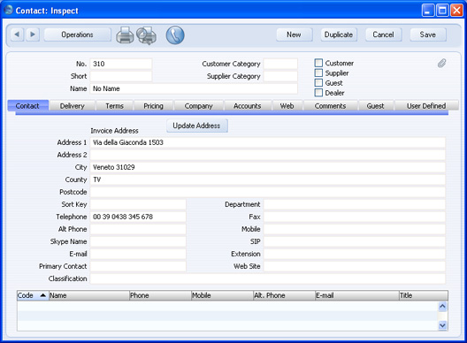Click the Name column header in table

click(x=89, y=295)
